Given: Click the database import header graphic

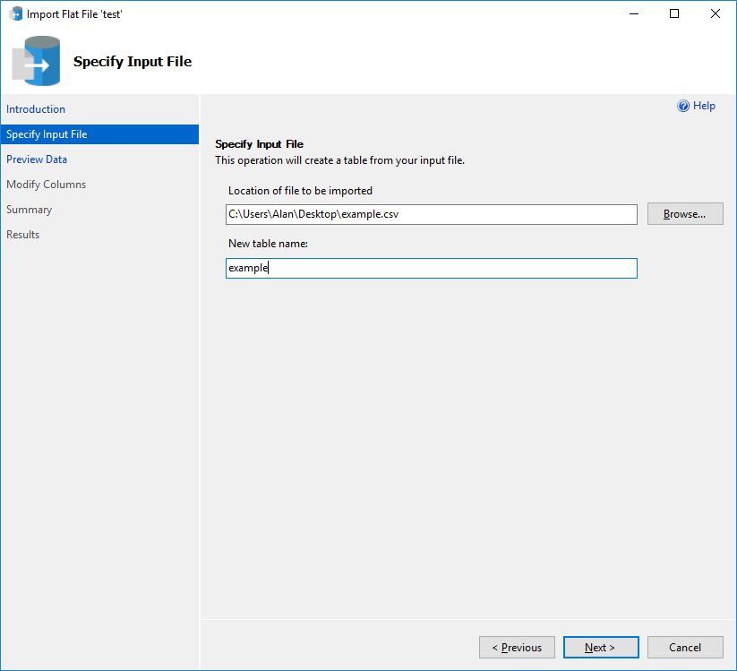Looking at the screenshot, I should [x=36, y=61].
